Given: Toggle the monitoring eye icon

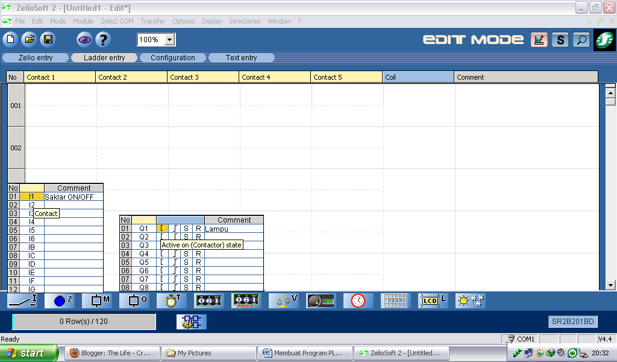Looking at the screenshot, I should click(x=84, y=39).
